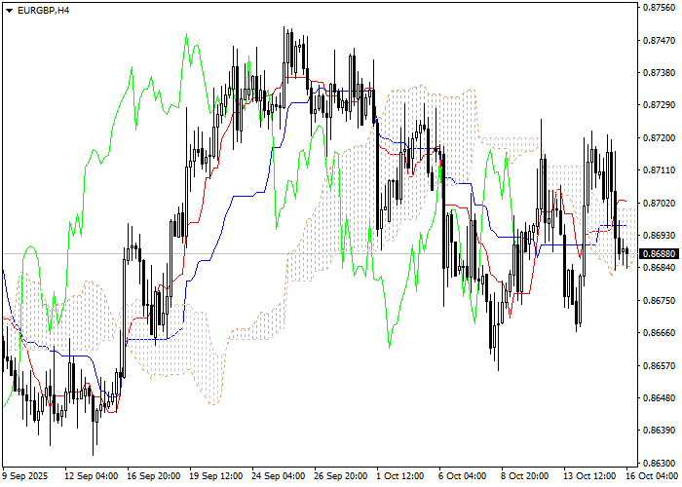
Task: Select the 0.87560 price axis label
Action: tap(659, 8)
